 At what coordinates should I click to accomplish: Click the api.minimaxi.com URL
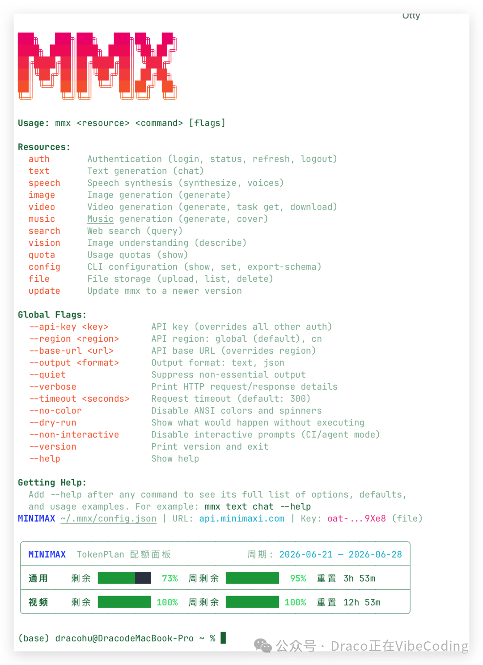(241, 519)
